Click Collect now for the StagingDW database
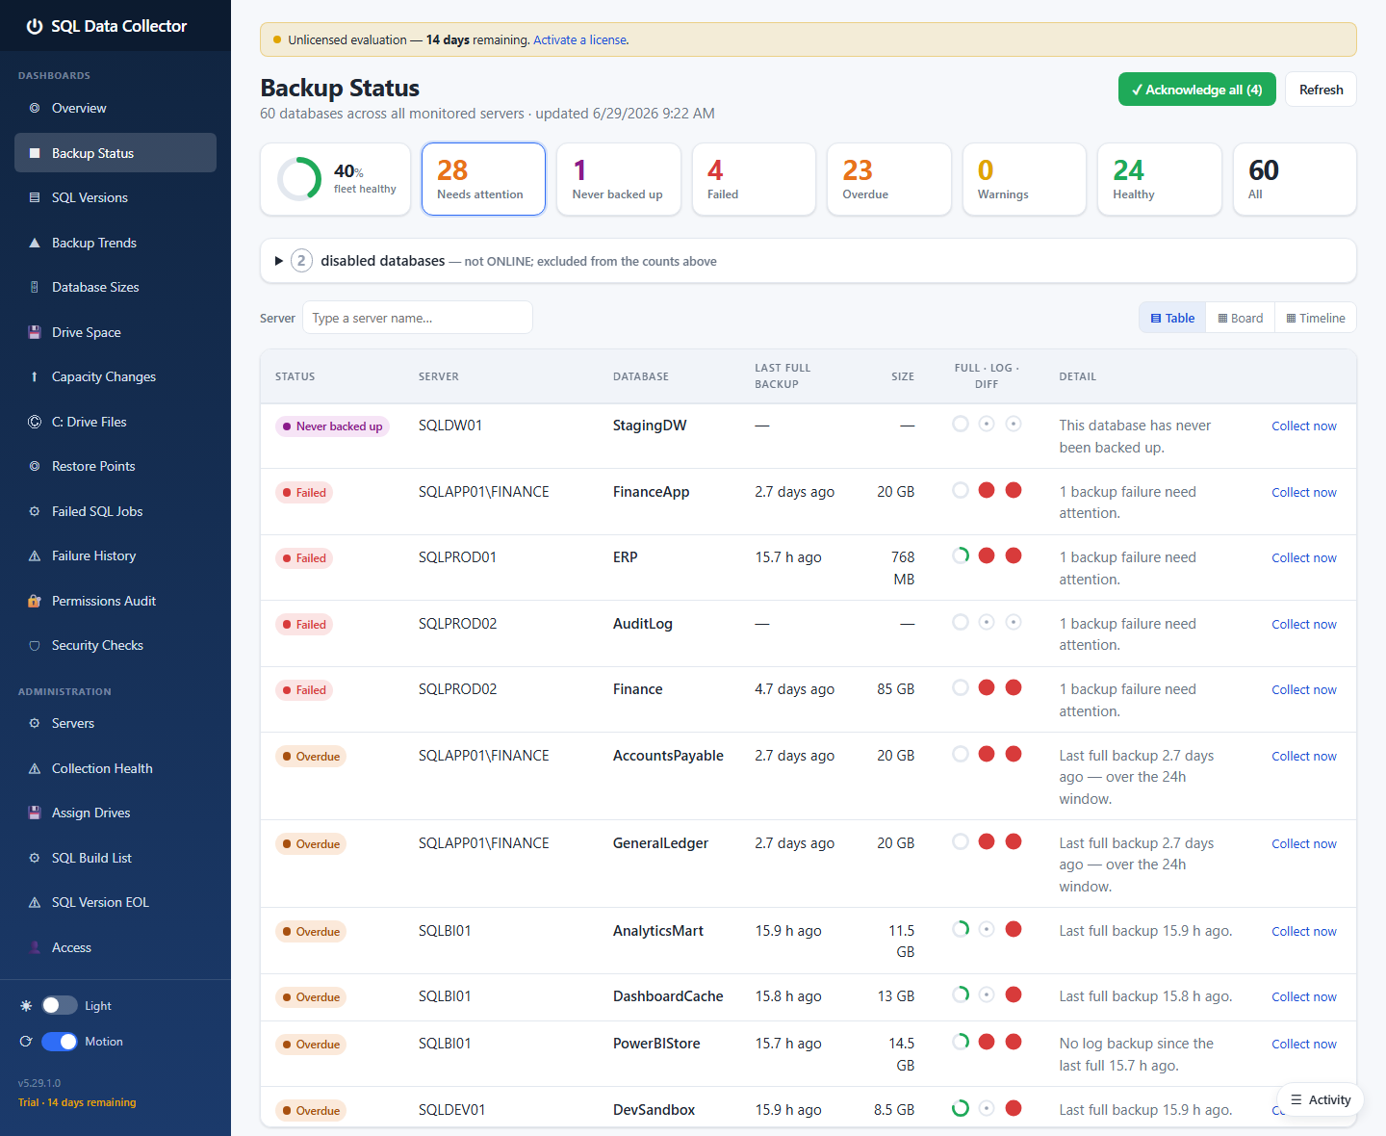1386x1136 pixels. tap(1304, 426)
